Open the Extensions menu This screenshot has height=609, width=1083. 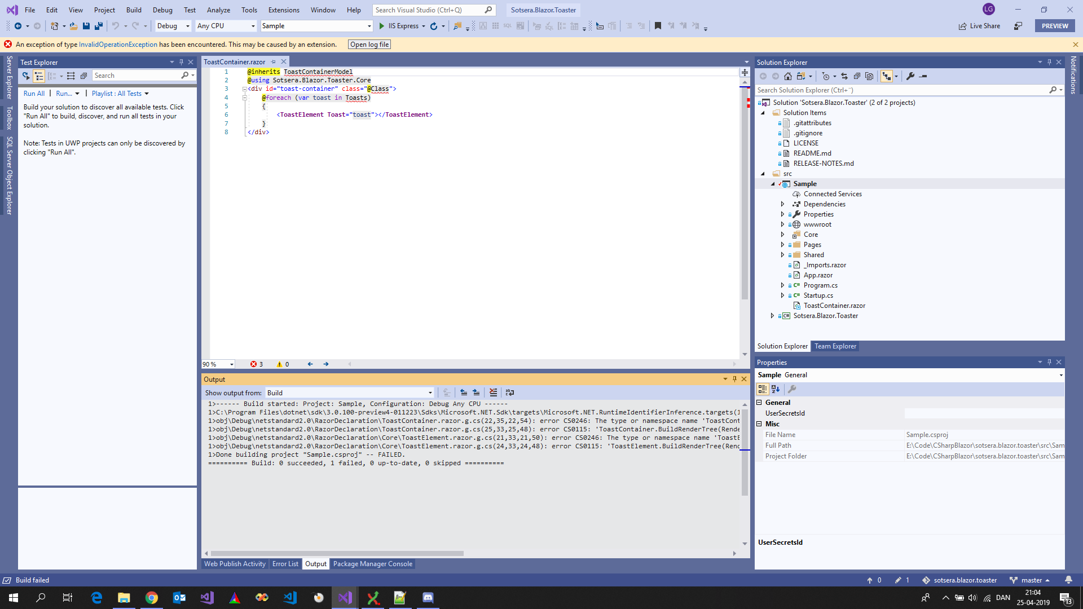(284, 10)
